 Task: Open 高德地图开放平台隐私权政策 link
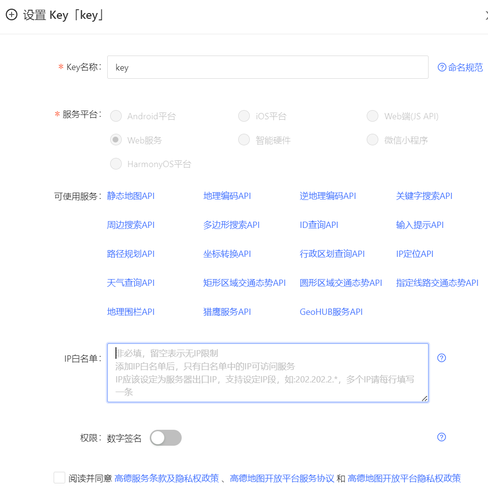404,478
